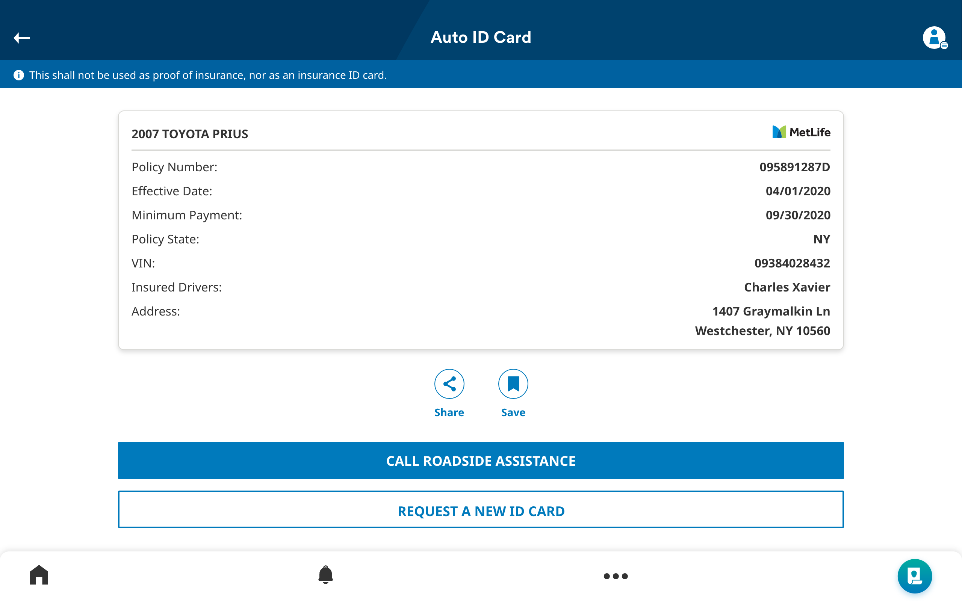
Task: Click the Effective Date label
Action: 172,191
